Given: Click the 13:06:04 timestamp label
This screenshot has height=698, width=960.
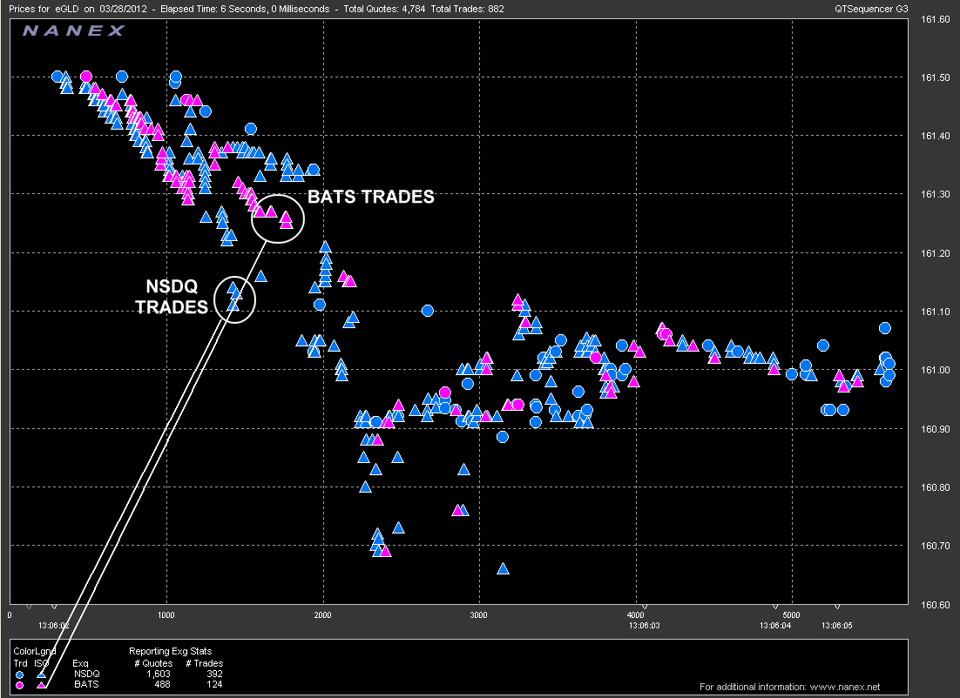Looking at the screenshot, I should tap(775, 625).
